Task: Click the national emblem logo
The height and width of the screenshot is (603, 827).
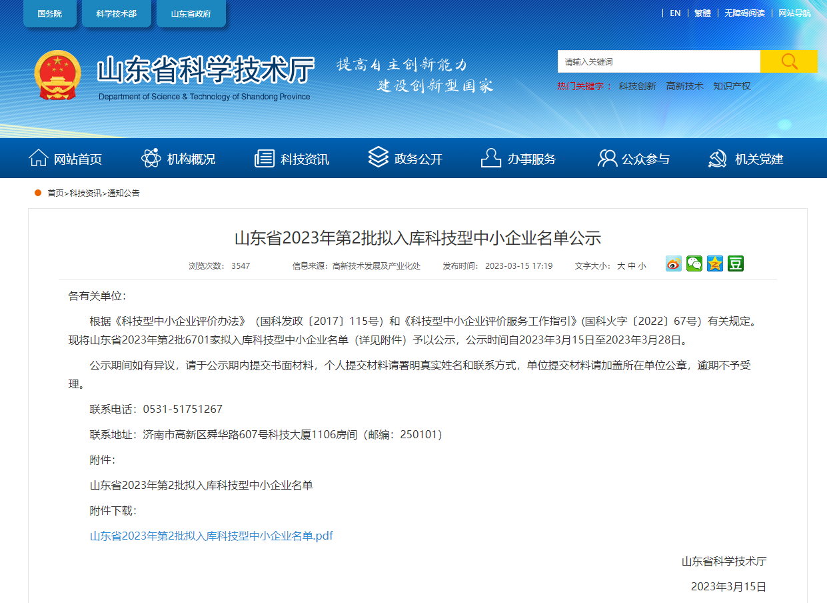Action: [x=57, y=75]
